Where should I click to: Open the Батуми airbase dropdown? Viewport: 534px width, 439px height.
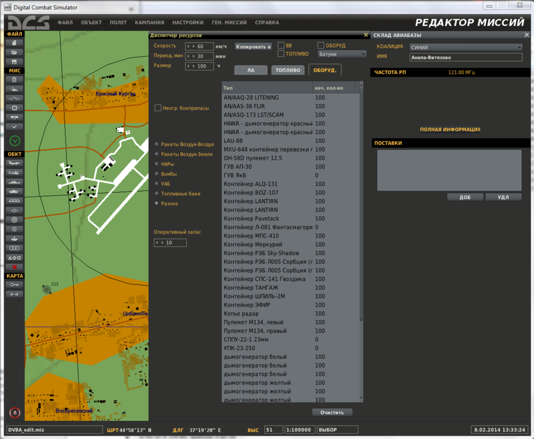342,54
